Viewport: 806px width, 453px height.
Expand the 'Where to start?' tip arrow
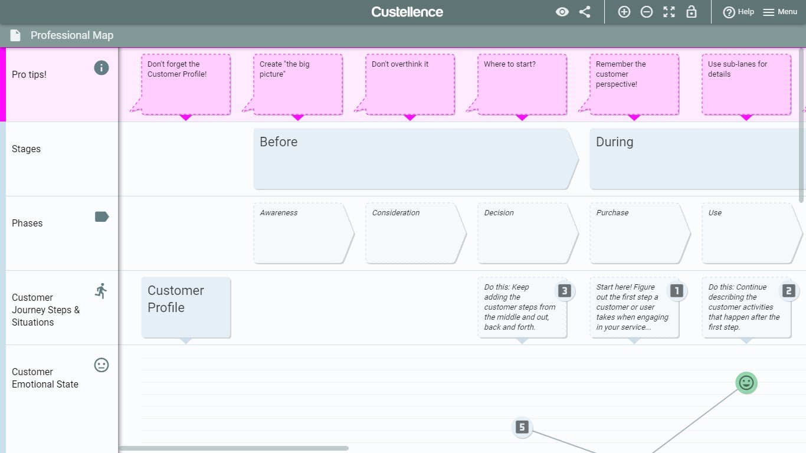tap(522, 118)
